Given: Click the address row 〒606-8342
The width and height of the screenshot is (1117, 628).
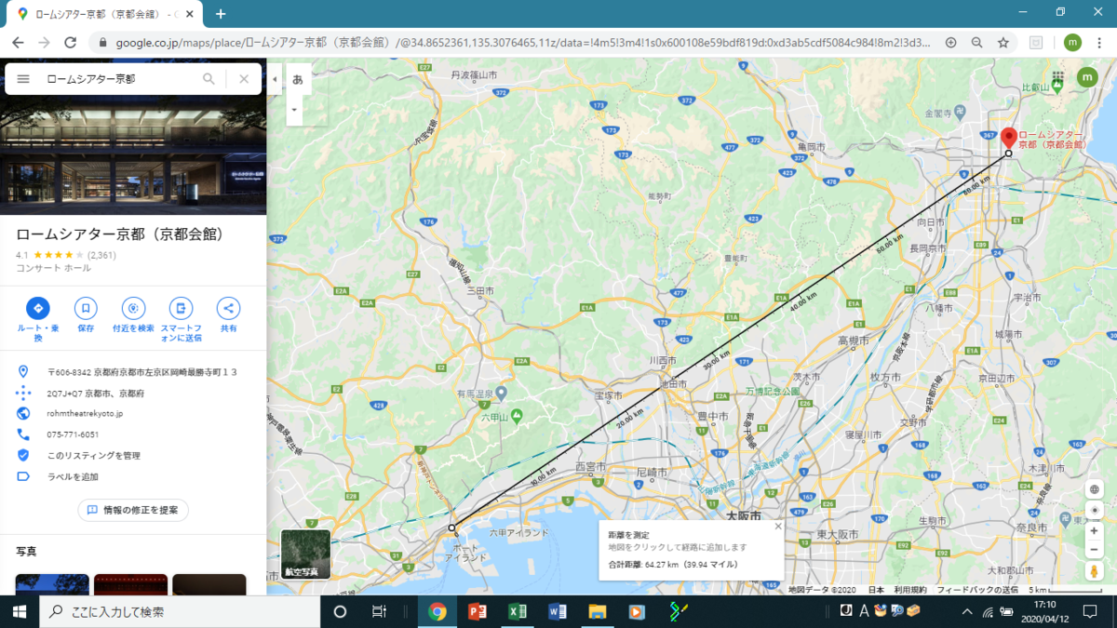Looking at the screenshot, I should [x=133, y=371].
